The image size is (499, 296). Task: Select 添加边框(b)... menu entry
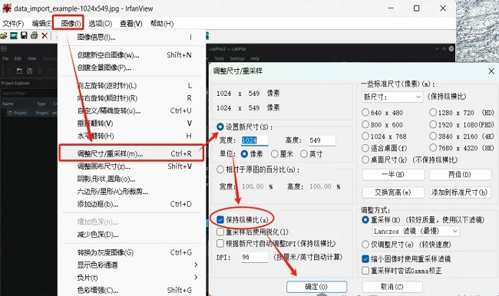coord(132,204)
